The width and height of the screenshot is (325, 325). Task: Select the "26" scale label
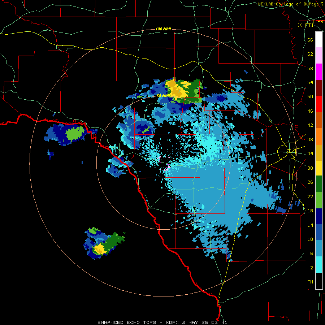310,182
